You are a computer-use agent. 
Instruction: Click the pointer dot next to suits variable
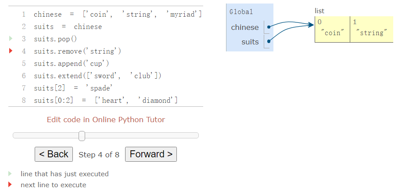269,42
